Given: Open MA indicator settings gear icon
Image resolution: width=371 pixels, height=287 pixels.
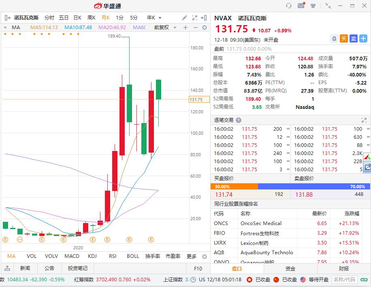Looking at the screenshot, I should (x=205, y=28).
